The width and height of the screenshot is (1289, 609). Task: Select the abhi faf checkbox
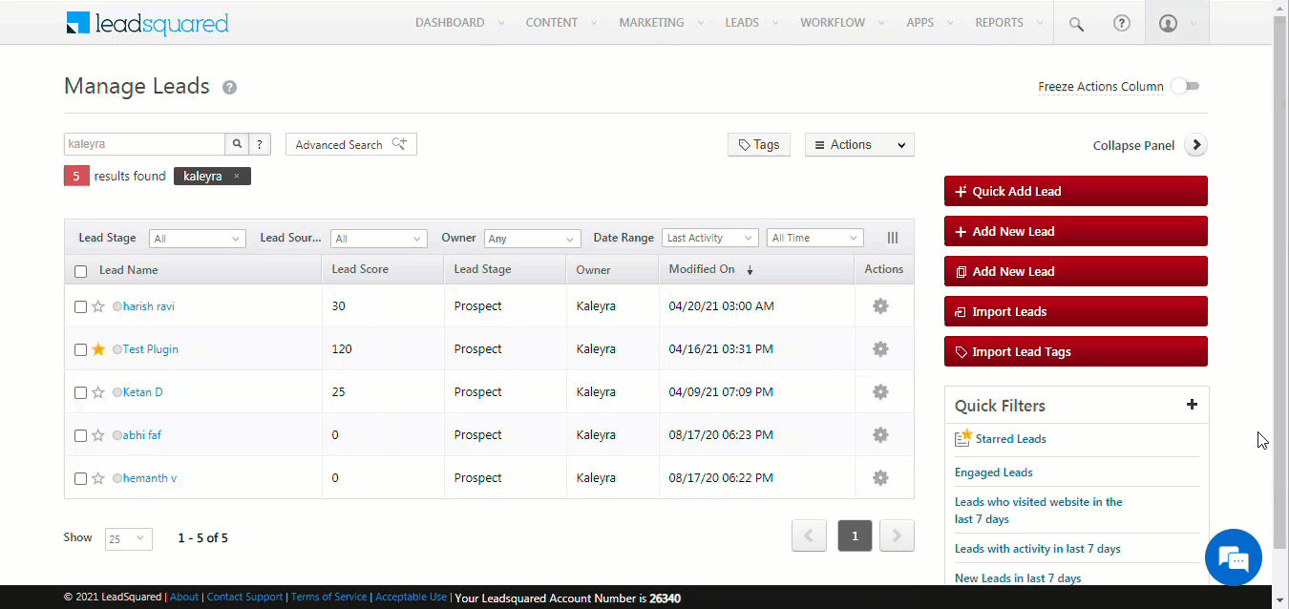pyautogui.click(x=81, y=435)
